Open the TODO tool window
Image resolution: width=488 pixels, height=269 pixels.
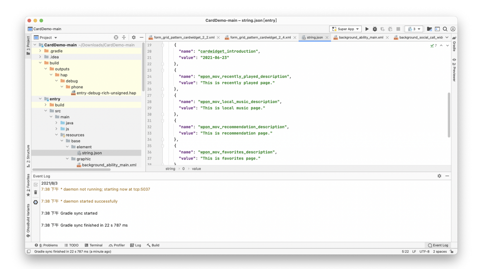(71, 245)
